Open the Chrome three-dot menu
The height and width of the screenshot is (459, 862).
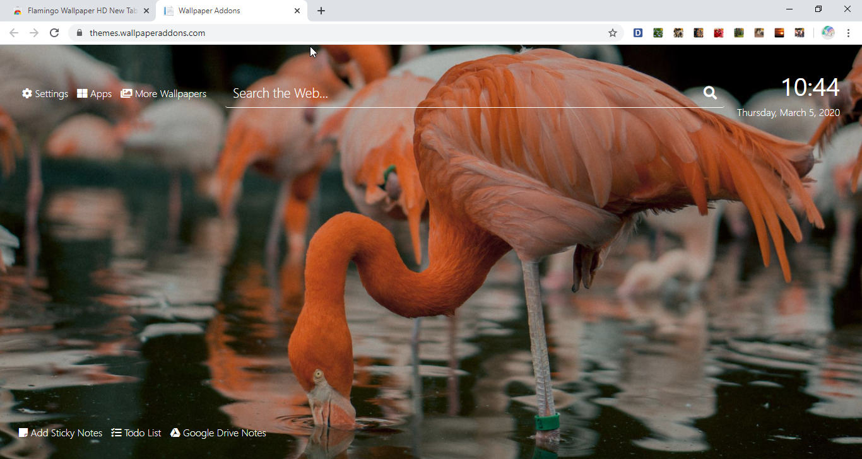pos(848,33)
